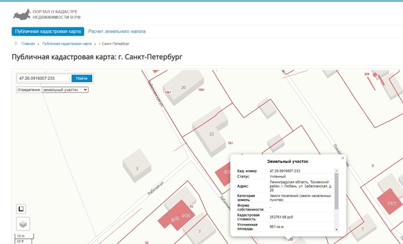The image size is (403, 244).
Task: Open the map layers stack icon
Action: 23,224
